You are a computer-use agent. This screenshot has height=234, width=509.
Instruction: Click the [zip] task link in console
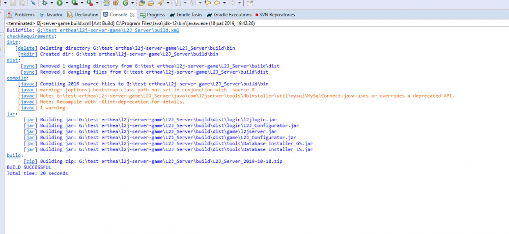point(30,161)
